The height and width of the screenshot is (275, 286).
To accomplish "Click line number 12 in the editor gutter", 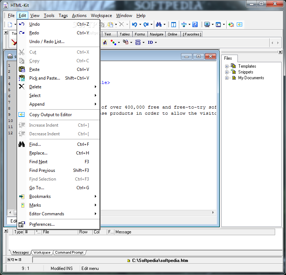I will point(10,133).
